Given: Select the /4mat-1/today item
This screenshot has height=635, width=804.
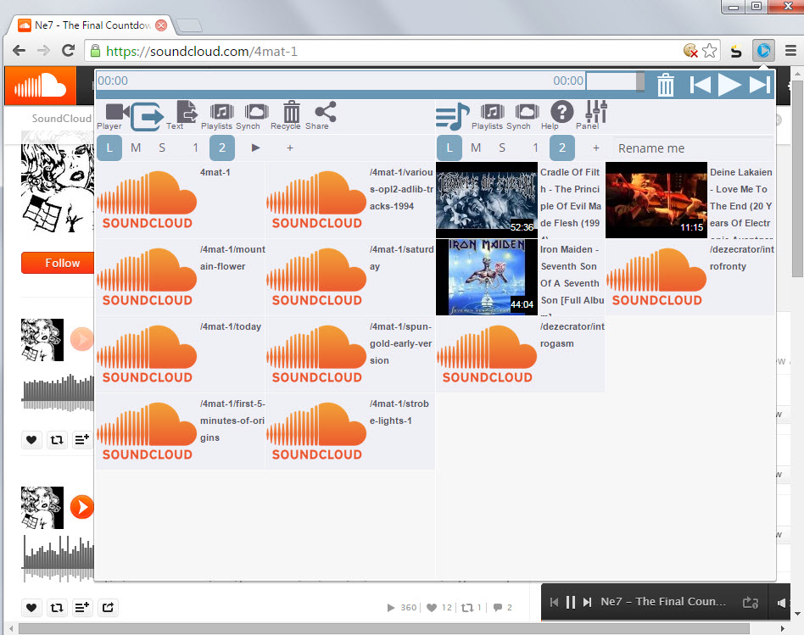Looking at the screenshot, I should tap(181, 354).
